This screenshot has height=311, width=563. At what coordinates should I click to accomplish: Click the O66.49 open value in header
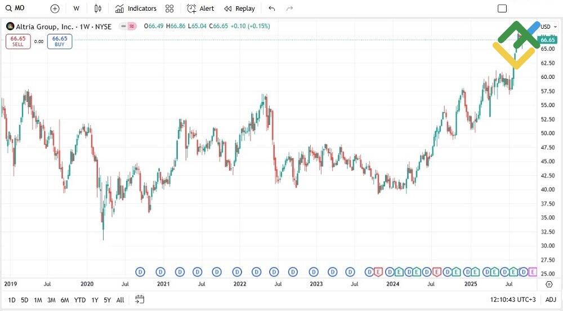[x=154, y=26]
